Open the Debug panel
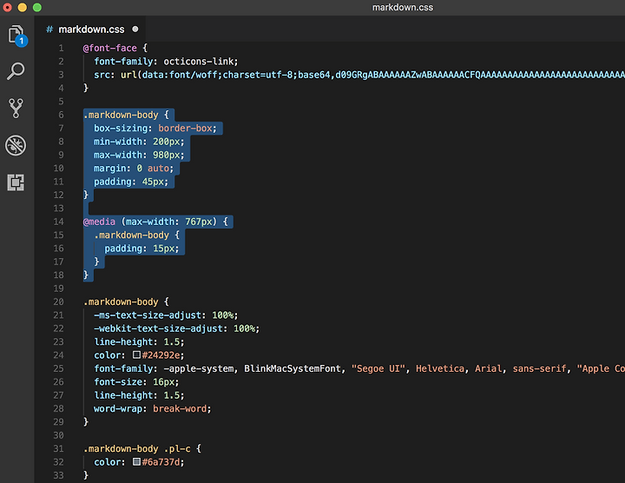This screenshot has width=625, height=483. [16, 145]
